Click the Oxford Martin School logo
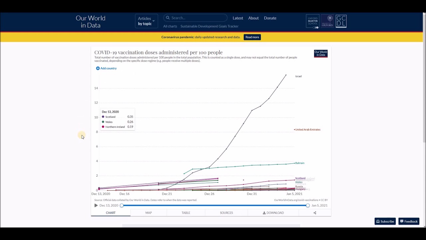 [313, 21]
